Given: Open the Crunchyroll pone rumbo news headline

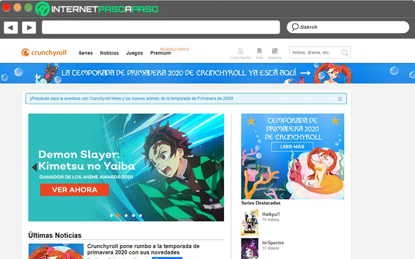Looking at the screenshot, I should (x=143, y=249).
